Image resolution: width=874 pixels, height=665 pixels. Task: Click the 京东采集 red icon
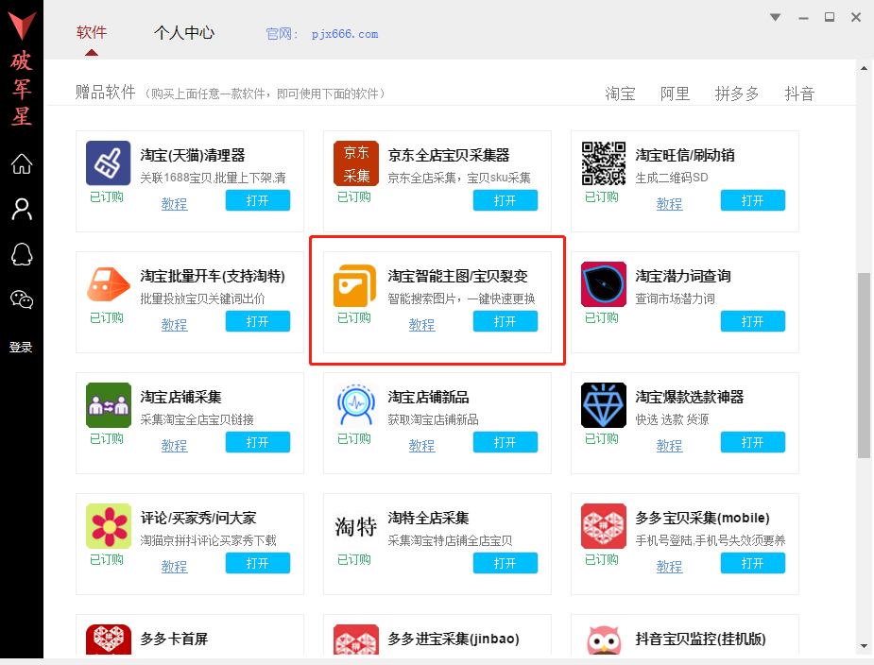click(356, 162)
